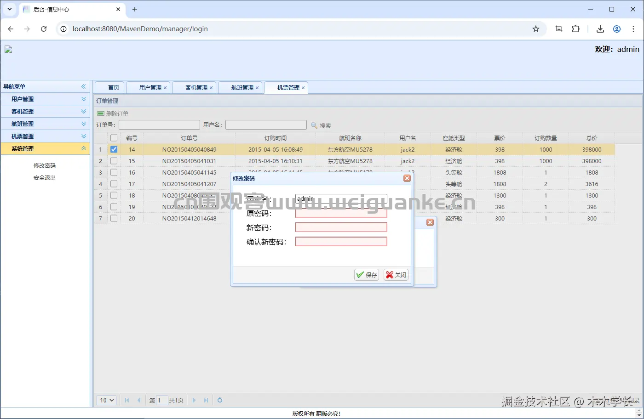This screenshot has height=419, width=644.
Task: Click the address bar URL
Action: tap(140, 29)
